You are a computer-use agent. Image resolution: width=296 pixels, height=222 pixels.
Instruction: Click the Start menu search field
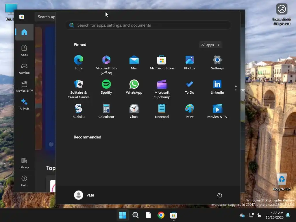pos(148,25)
